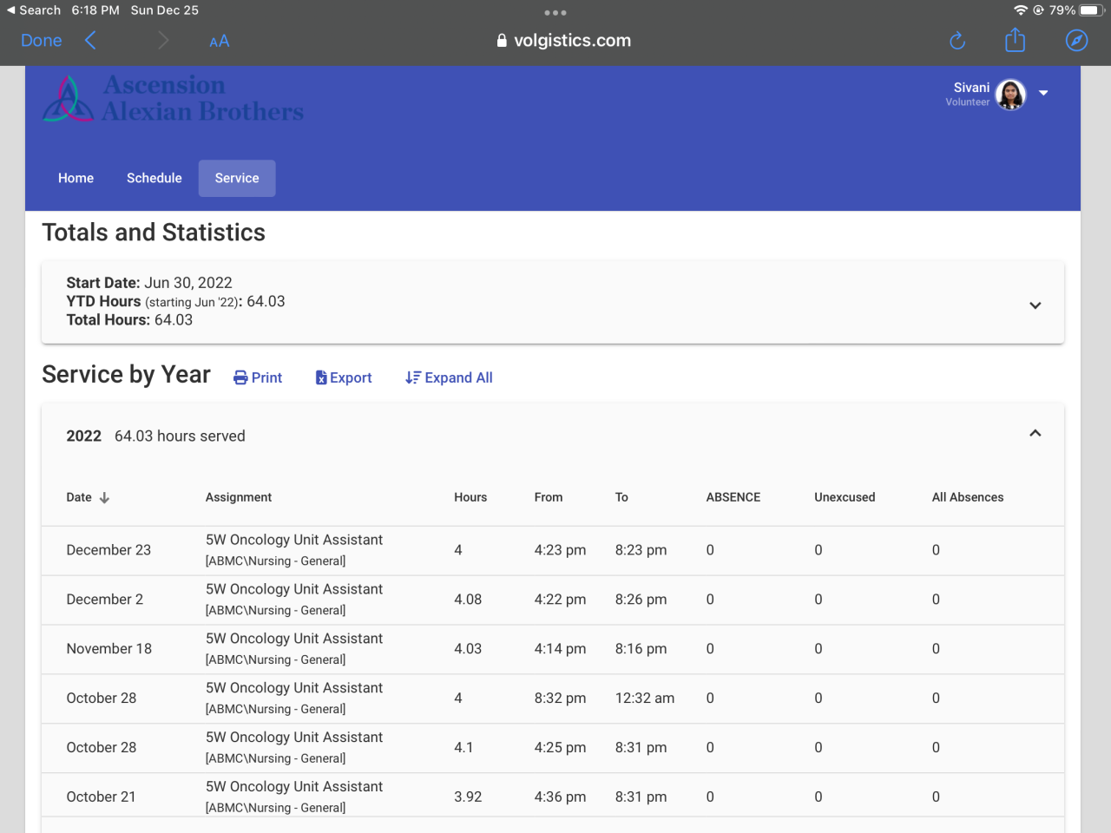Return to Search app in the status bar
Viewport: 1111px width, 833px height.
pyautogui.click(x=33, y=10)
